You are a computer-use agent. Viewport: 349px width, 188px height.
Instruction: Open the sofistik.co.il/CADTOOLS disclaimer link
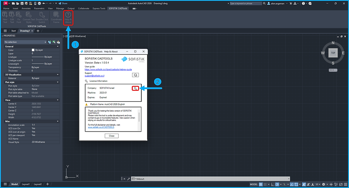[101, 127]
